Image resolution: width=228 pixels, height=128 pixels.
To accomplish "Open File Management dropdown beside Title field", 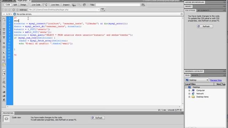I will point(143,5).
